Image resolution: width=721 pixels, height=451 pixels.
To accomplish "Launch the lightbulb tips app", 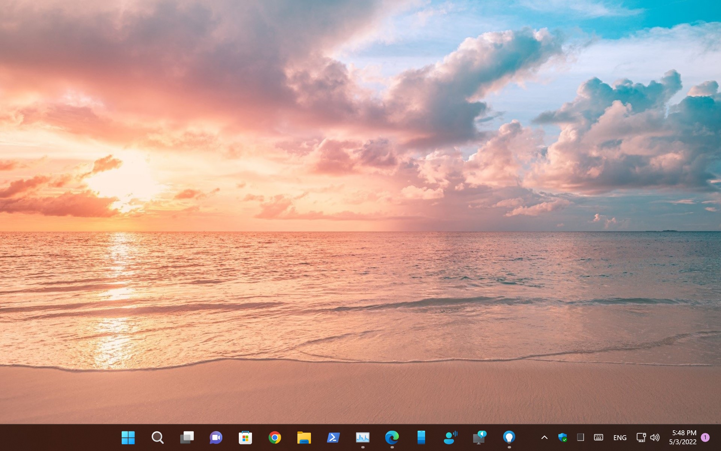I will click(x=508, y=437).
